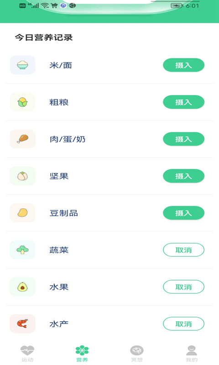Tap the nut icon for 坚果

point(22,176)
